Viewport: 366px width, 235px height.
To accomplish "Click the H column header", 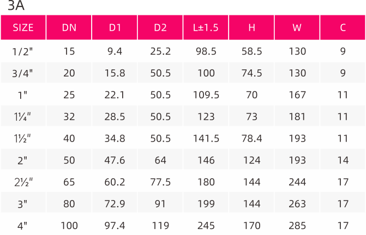I will (251, 27).
